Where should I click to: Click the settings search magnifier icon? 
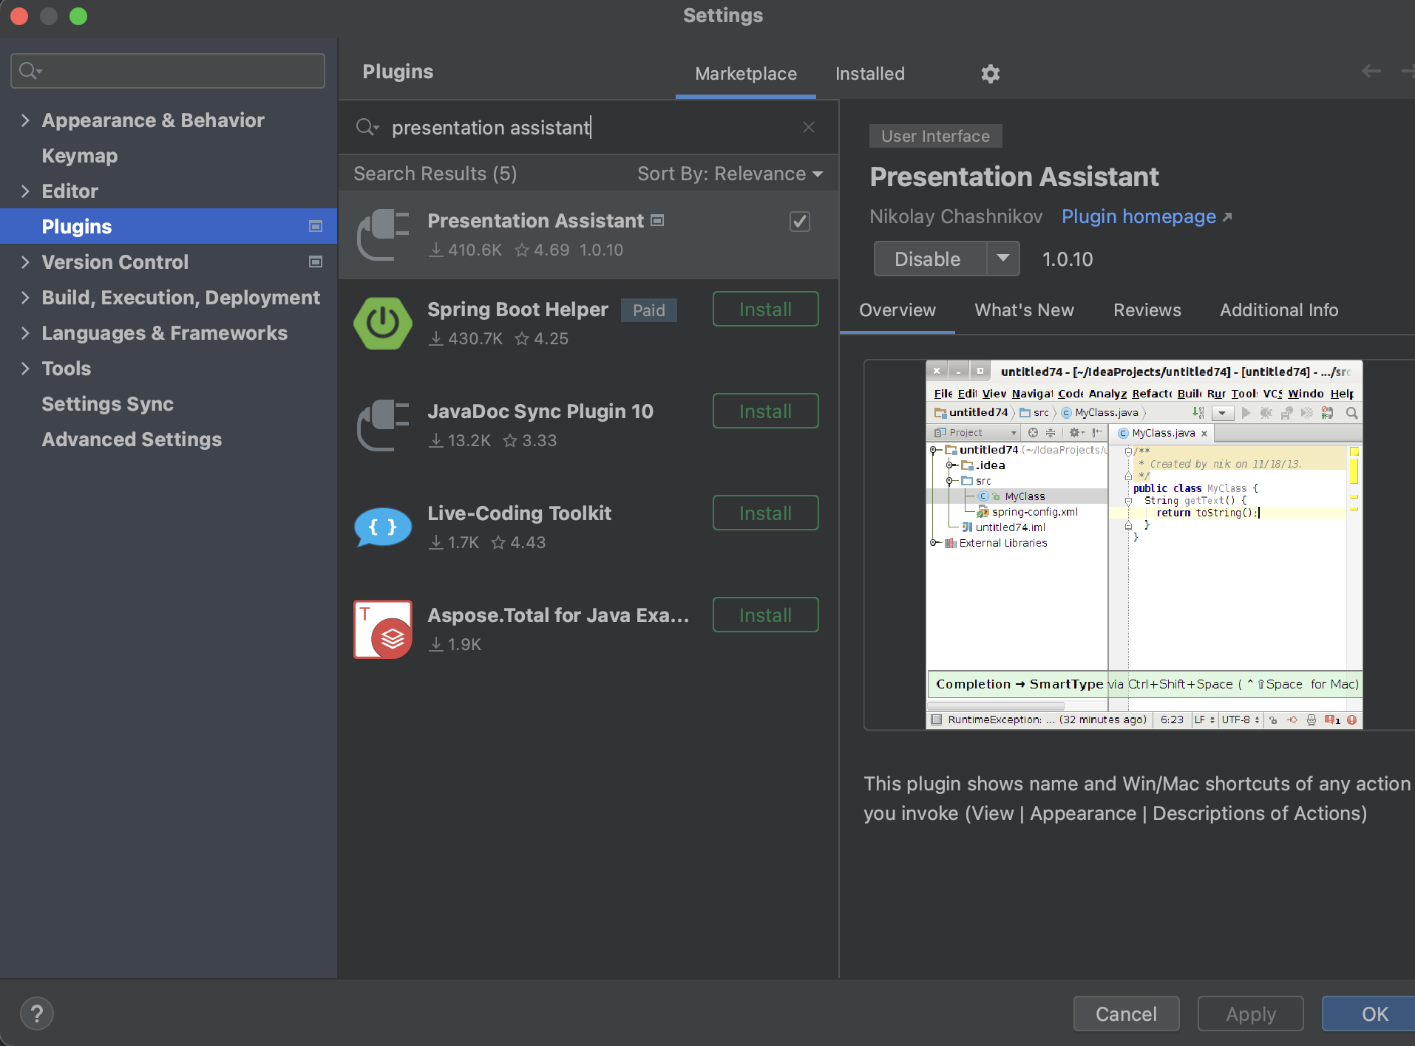pyautogui.click(x=30, y=71)
